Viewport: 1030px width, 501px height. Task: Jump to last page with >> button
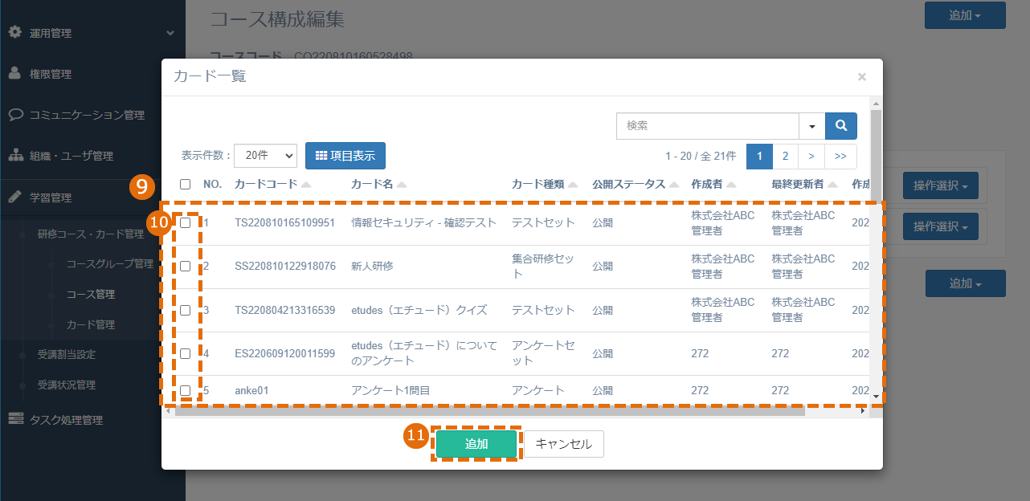pos(840,157)
